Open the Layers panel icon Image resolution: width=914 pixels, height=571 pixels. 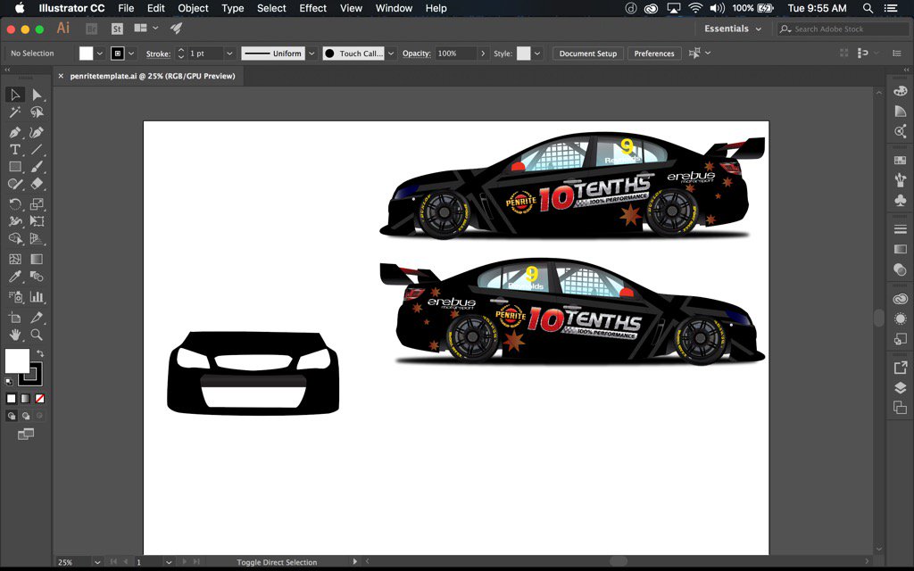[900, 388]
